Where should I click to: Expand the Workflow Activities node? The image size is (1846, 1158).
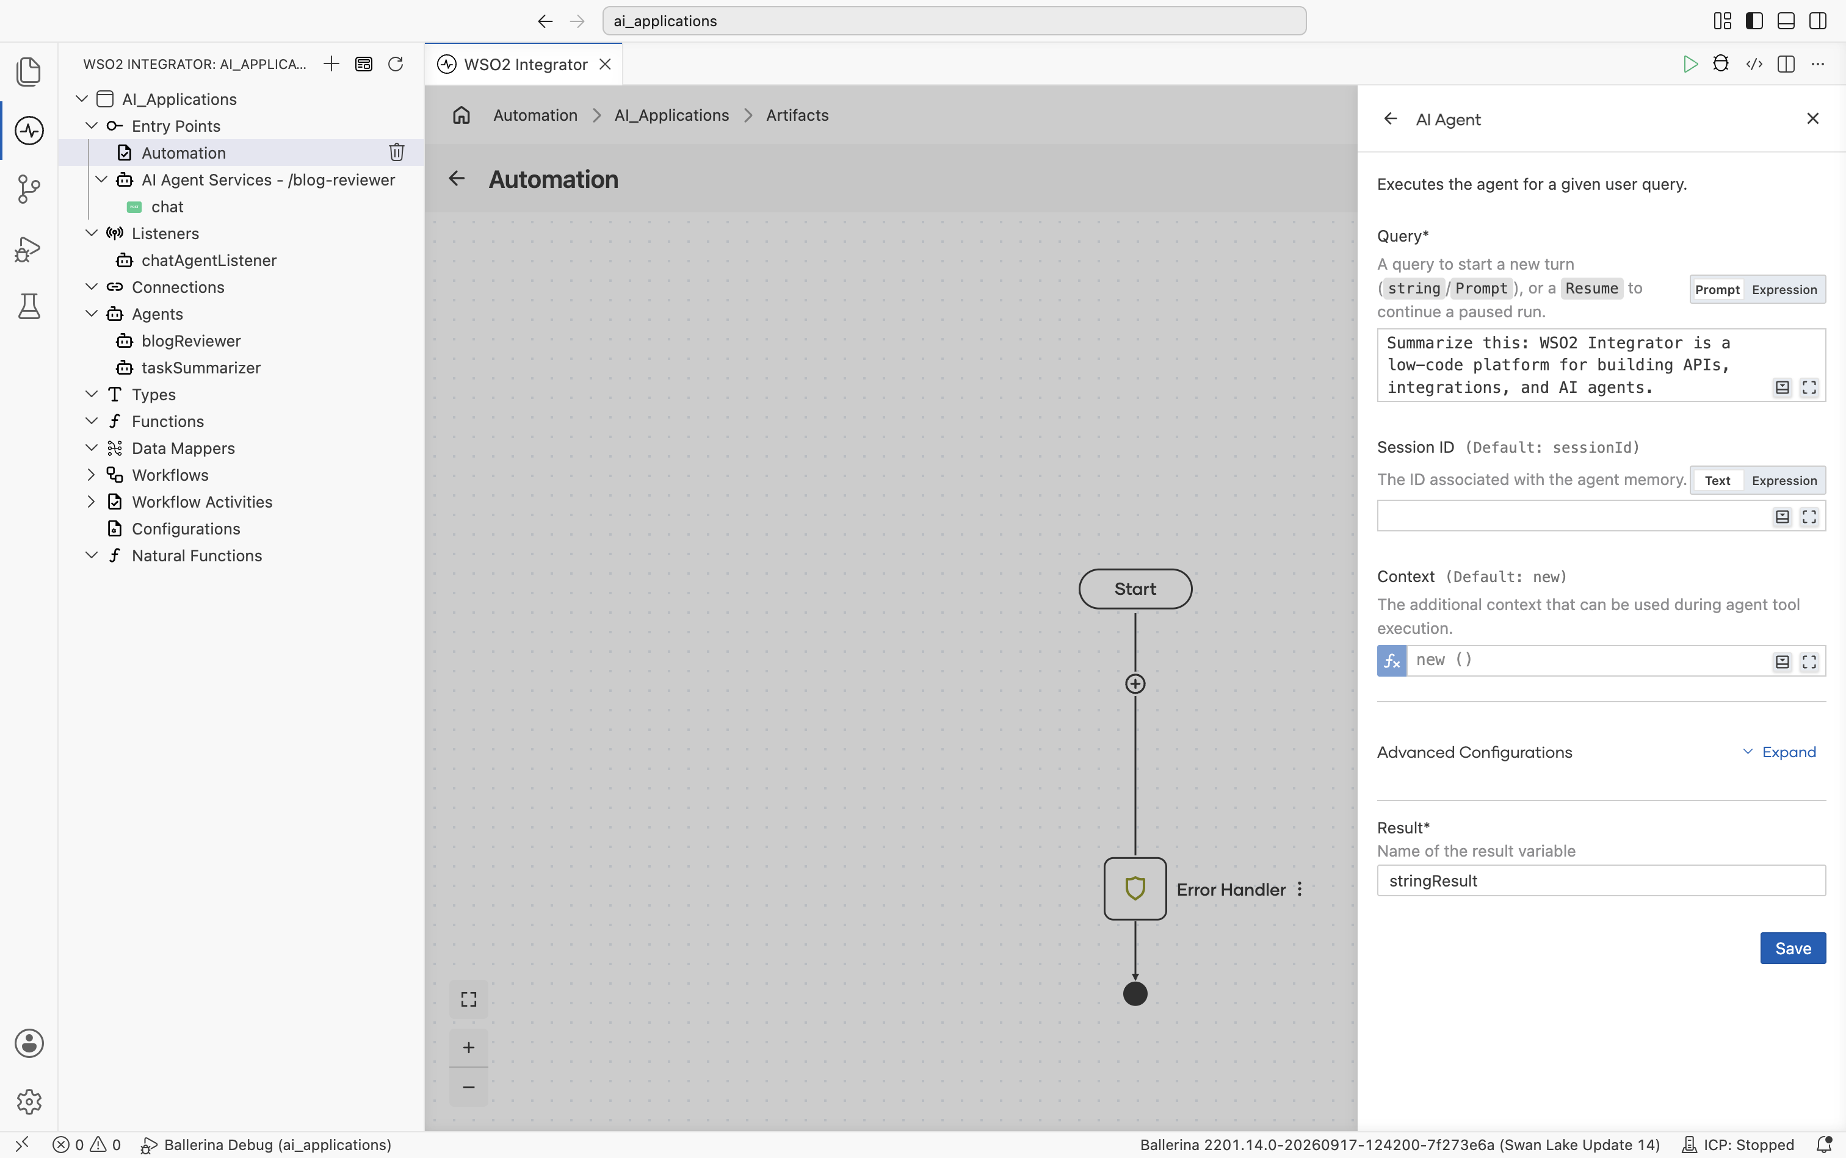click(91, 502)
